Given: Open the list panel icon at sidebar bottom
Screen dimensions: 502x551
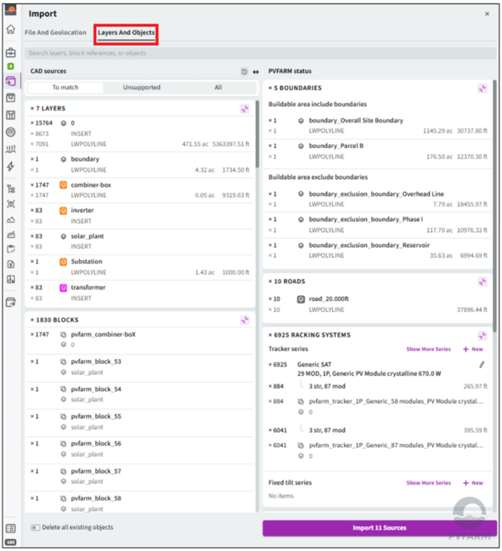Looking at the screenshot, I should (11, 528).
